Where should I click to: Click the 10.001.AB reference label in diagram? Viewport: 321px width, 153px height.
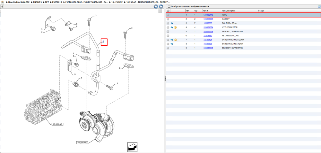pyautogui.click(x=57, y=124)
